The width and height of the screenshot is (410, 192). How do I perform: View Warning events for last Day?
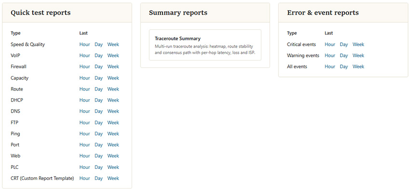(344, 55)
